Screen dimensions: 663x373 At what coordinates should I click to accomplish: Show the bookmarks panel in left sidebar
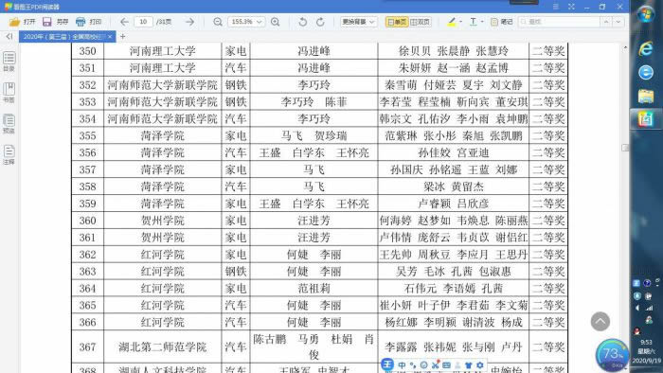point(9,93)
